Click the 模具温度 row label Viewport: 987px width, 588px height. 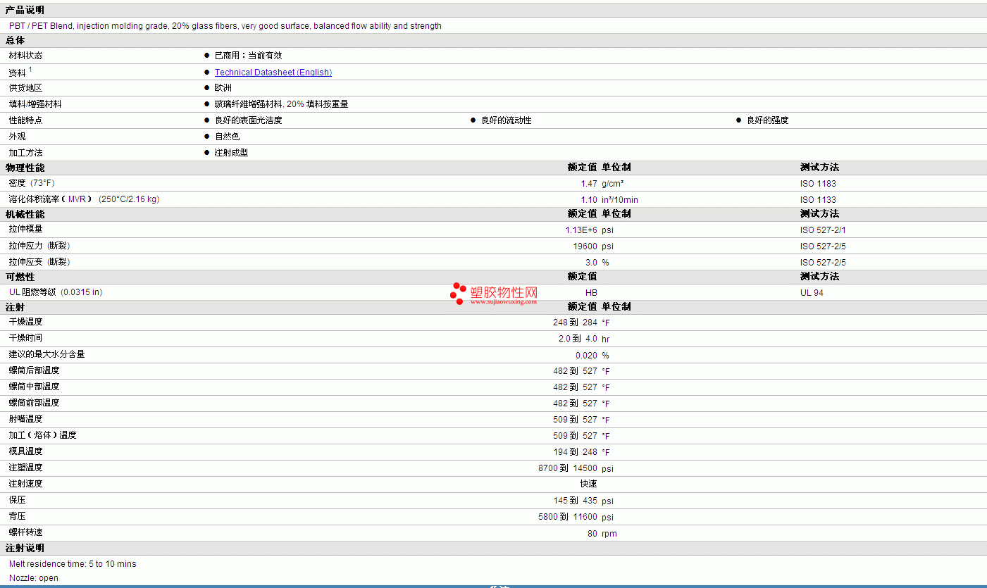pyautogui.click(x=26, y=451)
